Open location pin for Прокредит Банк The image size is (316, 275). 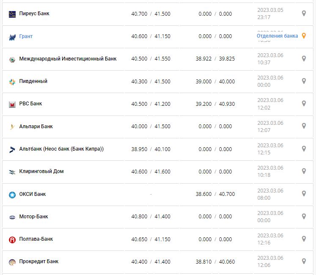pos(303,261)
